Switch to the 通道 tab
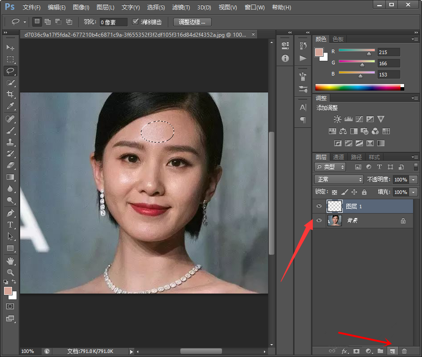This screenshot has width=422, height=357. pyautogui.click(x=338, y=157)
